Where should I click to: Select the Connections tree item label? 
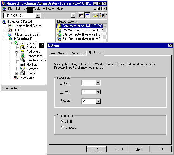pos(35,56)
